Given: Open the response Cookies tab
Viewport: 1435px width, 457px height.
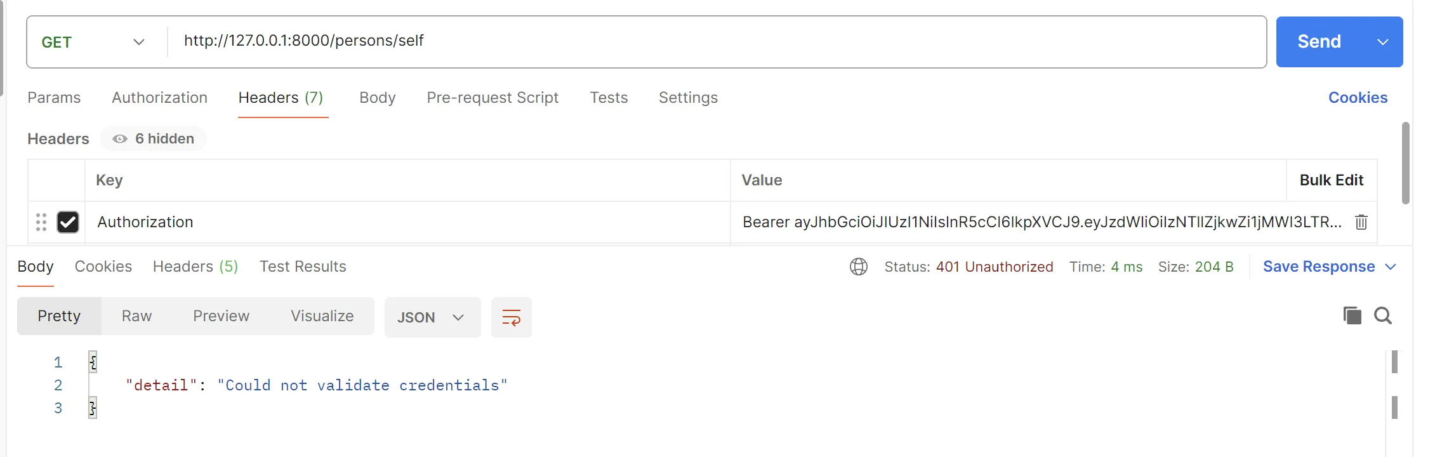Looking at the screenshot, I should (x=103, y=267).
